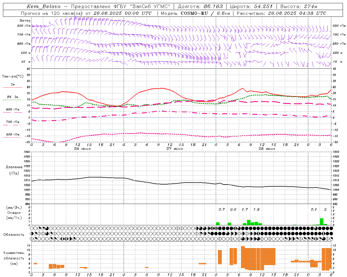Click the red line sample under 2м legend
The image size is (347, 277).
[12, 87]
